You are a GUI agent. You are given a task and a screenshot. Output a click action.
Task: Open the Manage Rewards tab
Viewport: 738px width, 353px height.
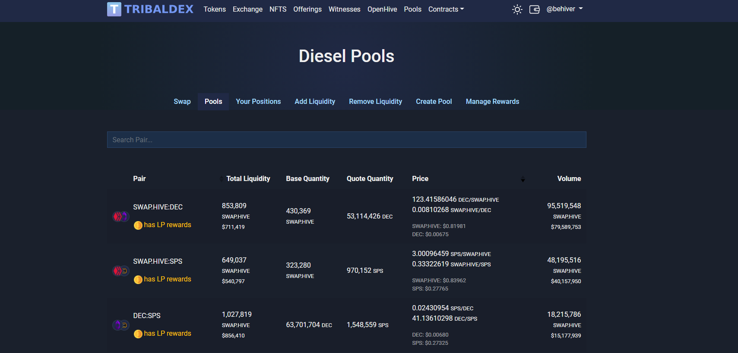[x=492, y=102]
